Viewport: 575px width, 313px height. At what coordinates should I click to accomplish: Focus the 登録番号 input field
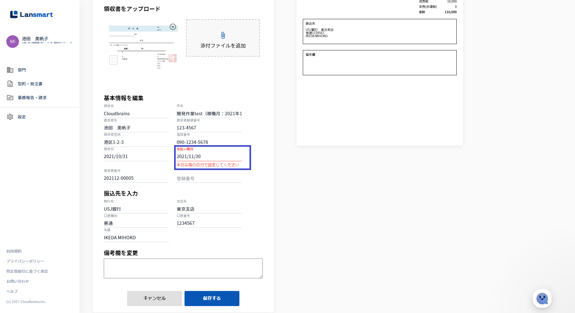tap(209, 179)
